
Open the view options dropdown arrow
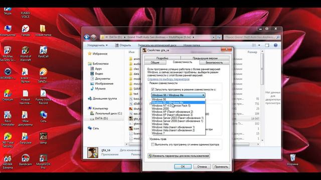(259, 45)
